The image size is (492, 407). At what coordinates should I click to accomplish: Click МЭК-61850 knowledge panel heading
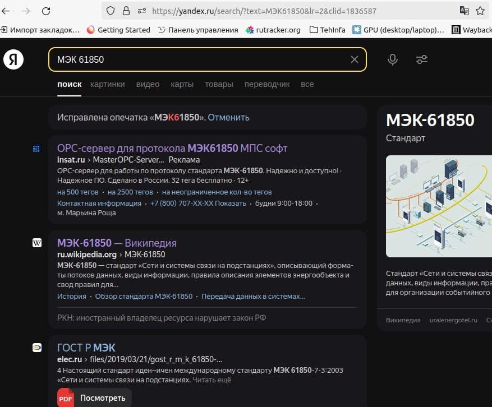pos(430,120)
